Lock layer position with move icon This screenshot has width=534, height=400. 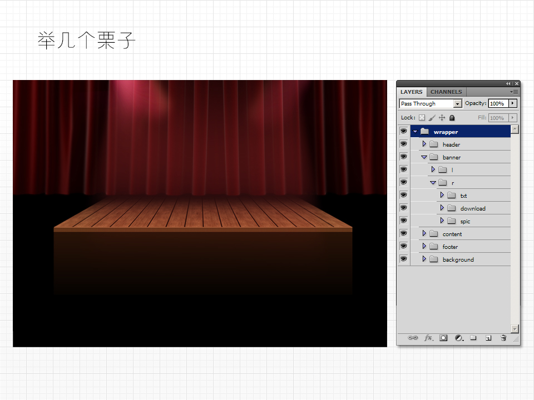click(x=442, y=118)
